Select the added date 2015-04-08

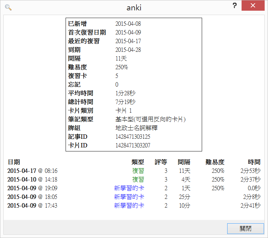128,24
